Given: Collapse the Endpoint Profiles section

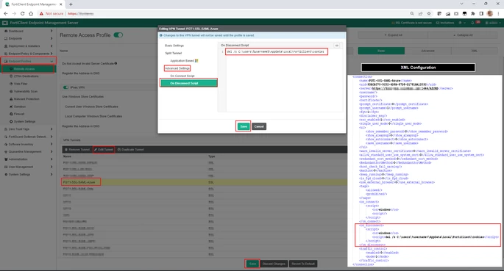Looking at the screenshot, I should coord(52,61).
